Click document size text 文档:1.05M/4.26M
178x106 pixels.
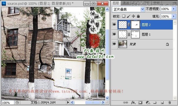[43, 102]
